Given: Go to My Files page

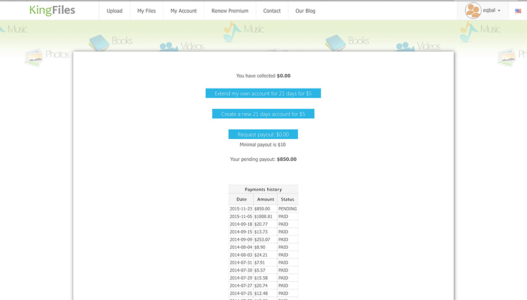Looking at the screenshot, I should click(147, 11).
